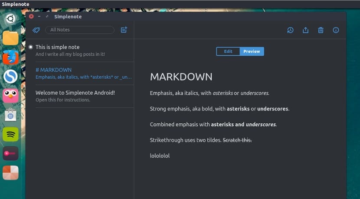Minimize the Simplenote window
Image resolution: width=360 pixels, height=199 pixels.
click(39, 16)
